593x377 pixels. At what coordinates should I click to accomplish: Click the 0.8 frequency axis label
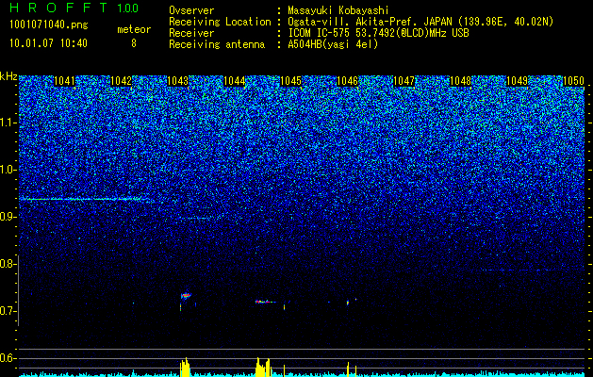coord(7,264)
